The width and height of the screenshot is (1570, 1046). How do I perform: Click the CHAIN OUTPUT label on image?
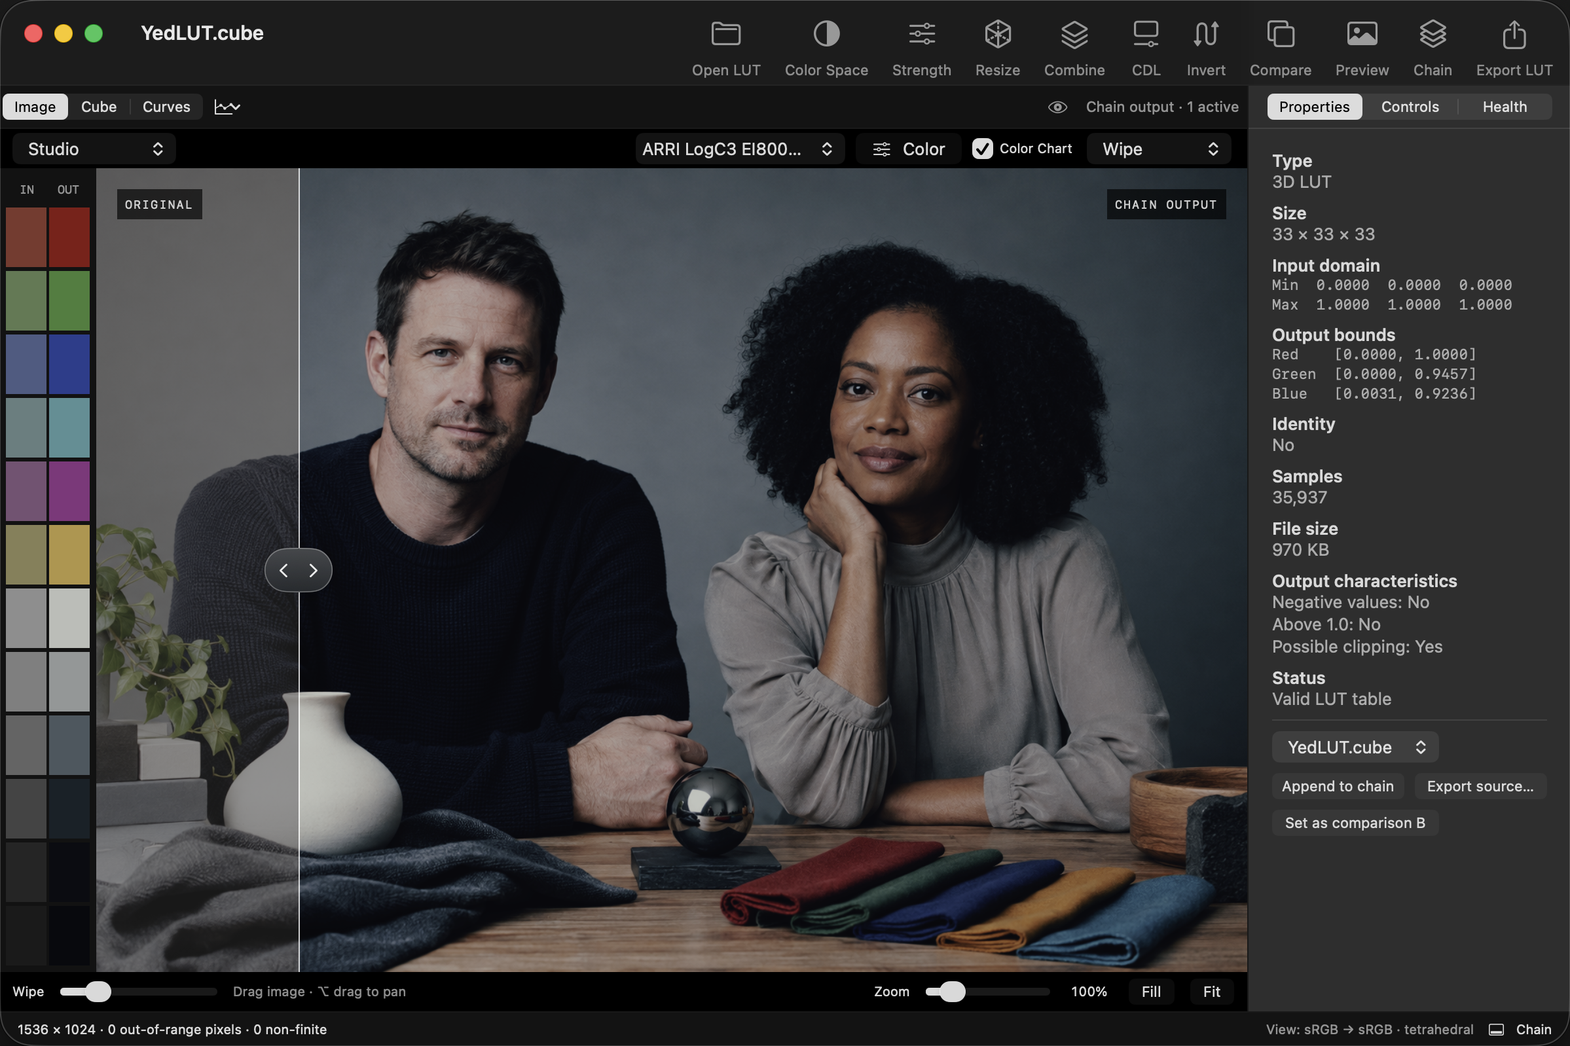point(1165,205)
